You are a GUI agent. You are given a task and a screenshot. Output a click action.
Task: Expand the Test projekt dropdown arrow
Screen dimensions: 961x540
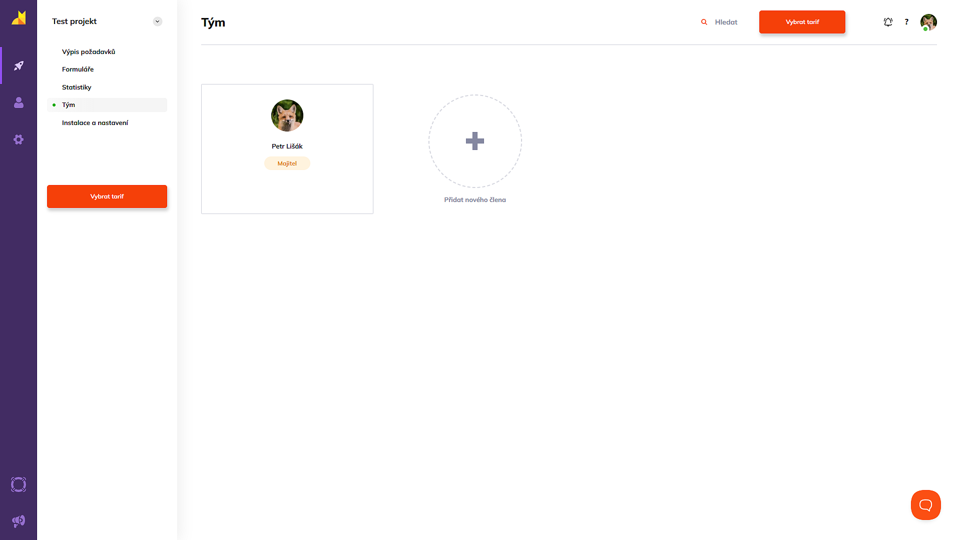coord(157,21)
